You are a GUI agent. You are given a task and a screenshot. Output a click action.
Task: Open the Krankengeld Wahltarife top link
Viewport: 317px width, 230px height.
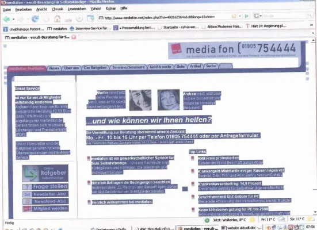click(x=241, y=171)
